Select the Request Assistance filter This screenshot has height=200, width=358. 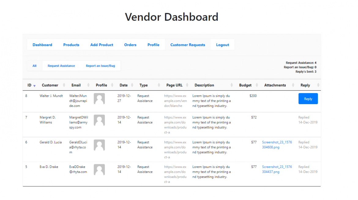coord(61,66)
